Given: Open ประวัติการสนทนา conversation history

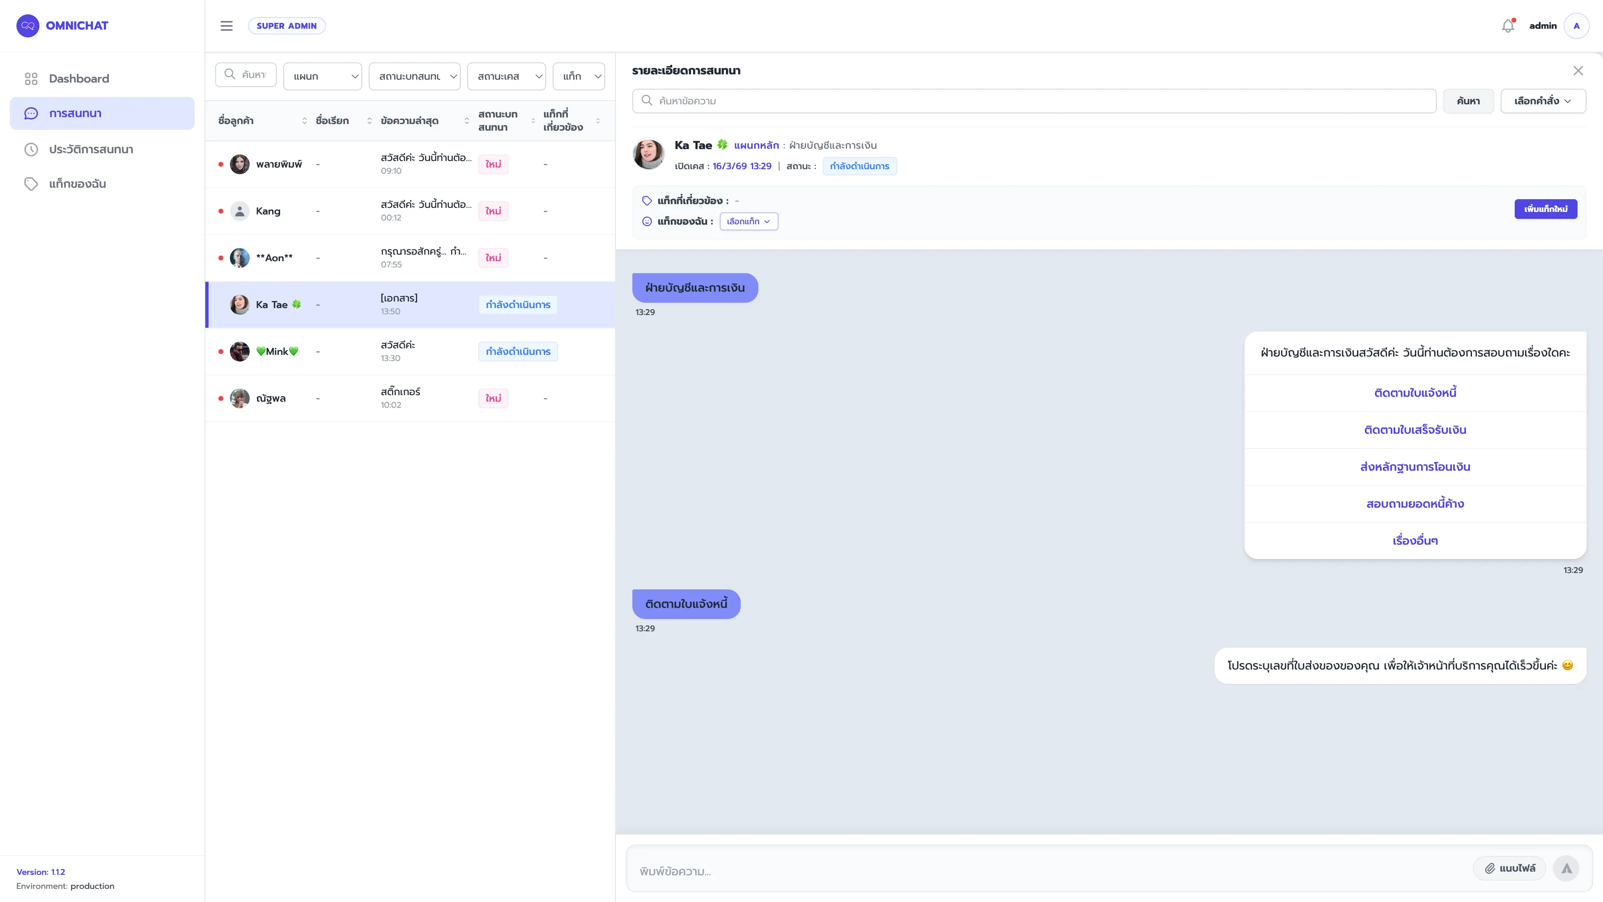Looking at the screenshot, I should 91,150.
